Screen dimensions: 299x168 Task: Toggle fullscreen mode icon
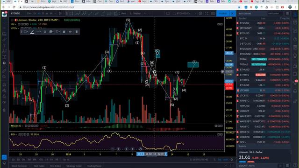point(207,14)
